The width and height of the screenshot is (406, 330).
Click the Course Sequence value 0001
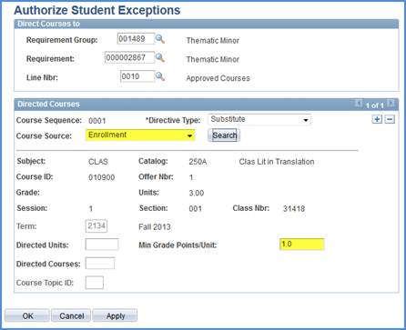pyautogui.click(x=97, y=121)
